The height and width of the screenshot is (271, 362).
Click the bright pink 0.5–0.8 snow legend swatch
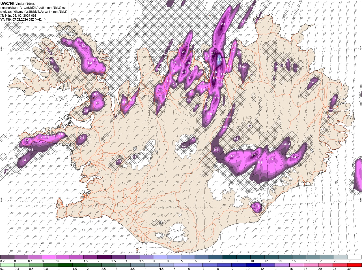point(49,257)
